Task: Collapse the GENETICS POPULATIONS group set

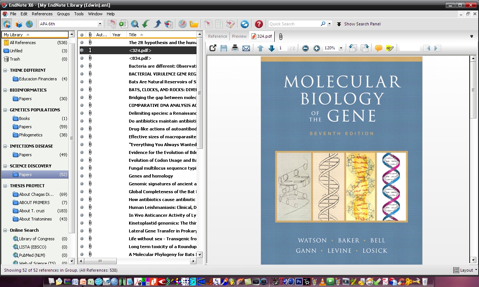Action: [x=6, y=110]
